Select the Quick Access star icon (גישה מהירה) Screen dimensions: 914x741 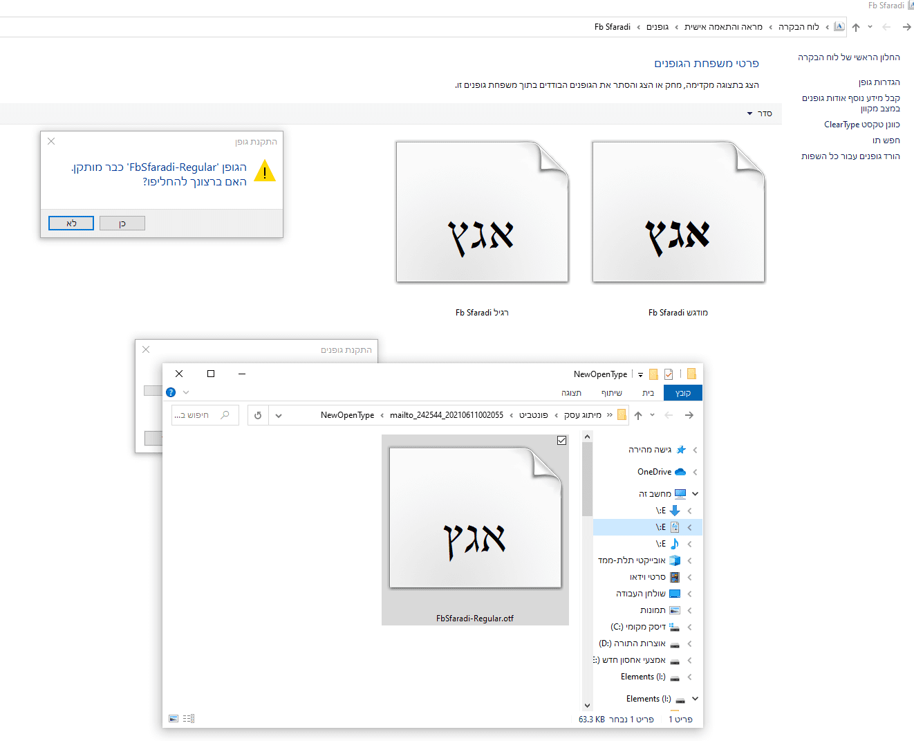[681, 450]
